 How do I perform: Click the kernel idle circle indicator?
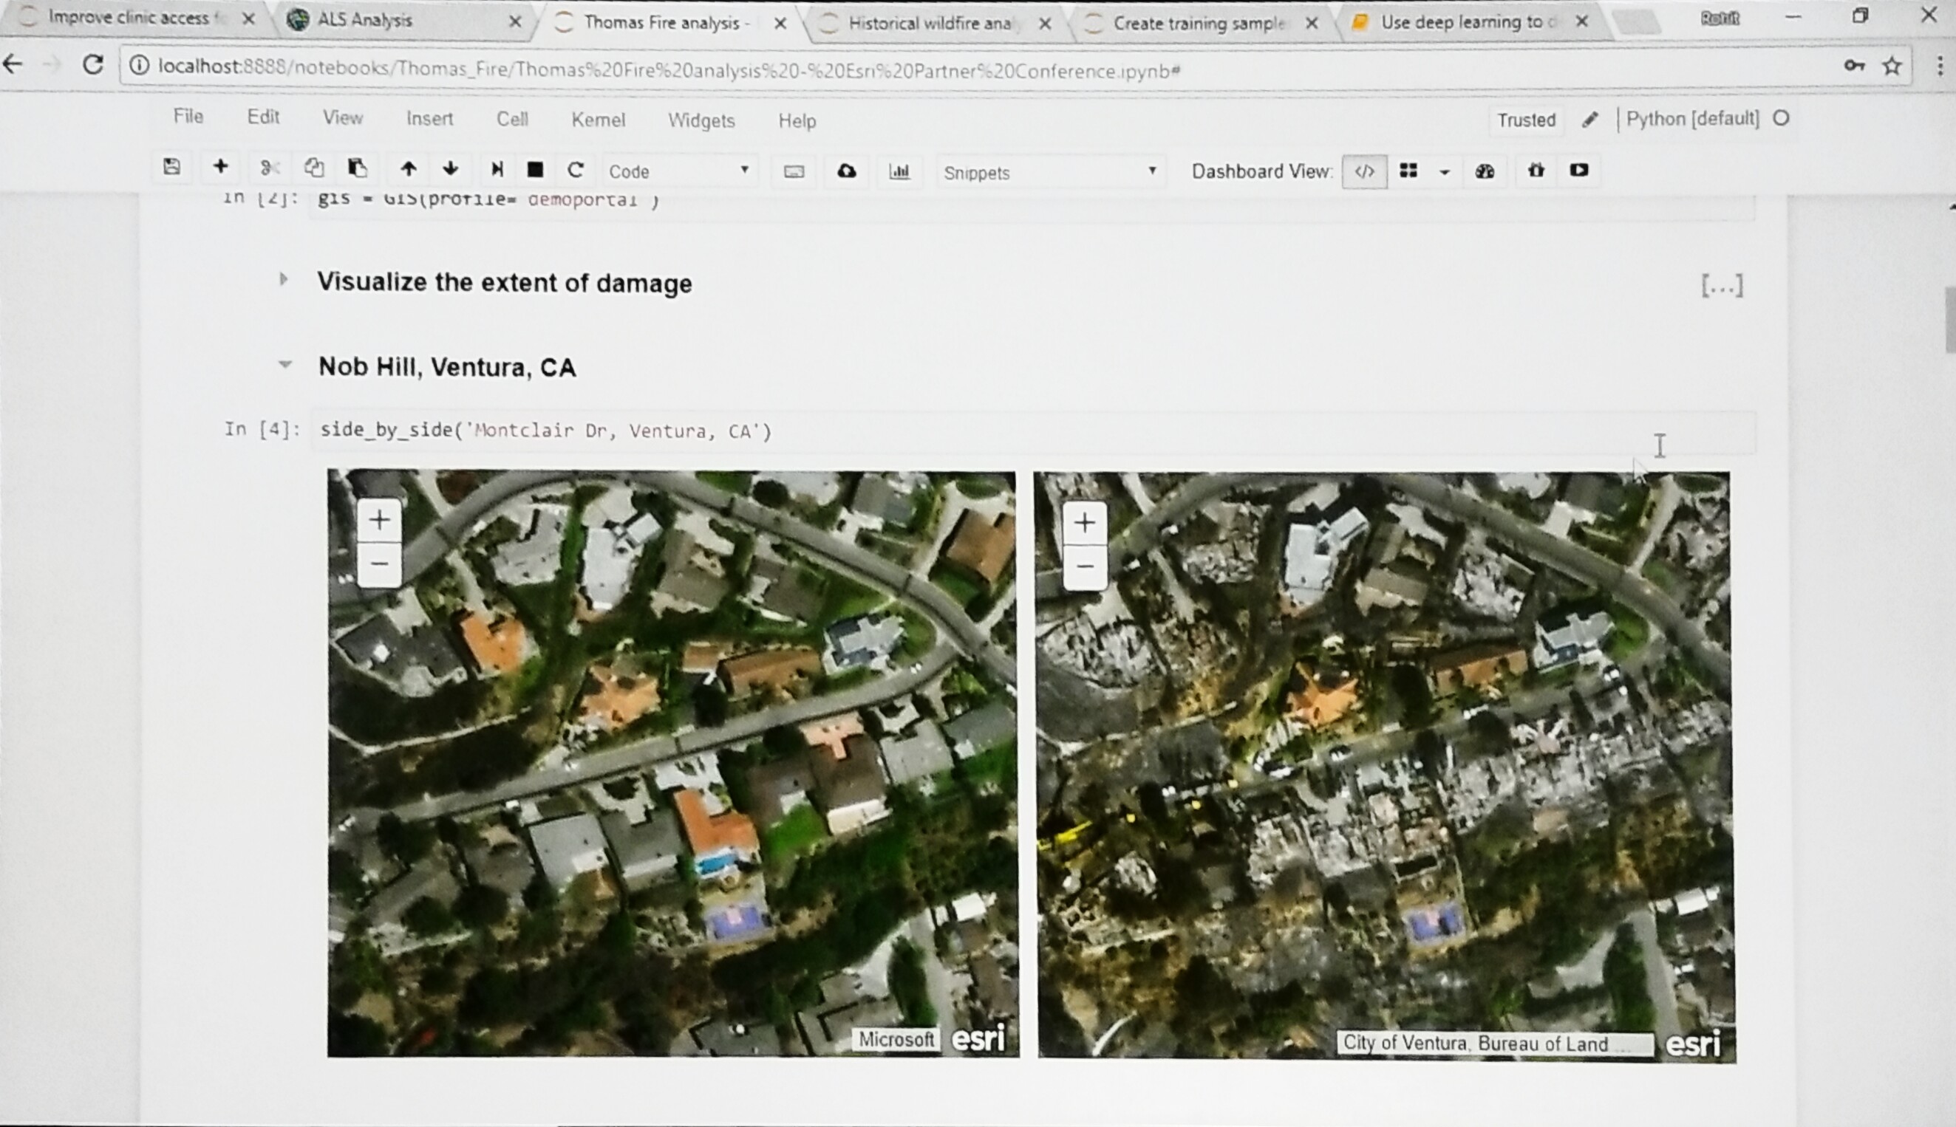coord(1781,117)
